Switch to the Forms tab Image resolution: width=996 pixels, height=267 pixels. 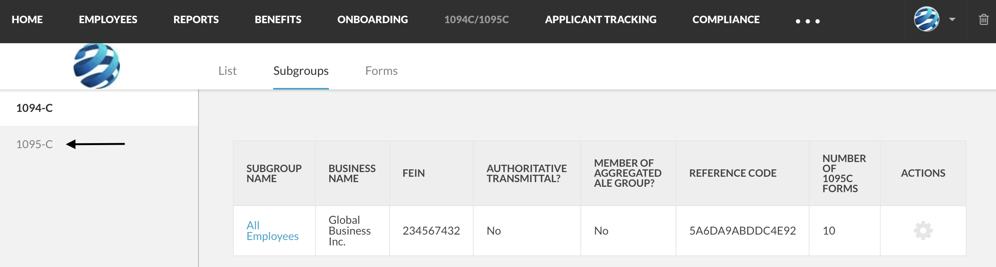coord(381,71)
